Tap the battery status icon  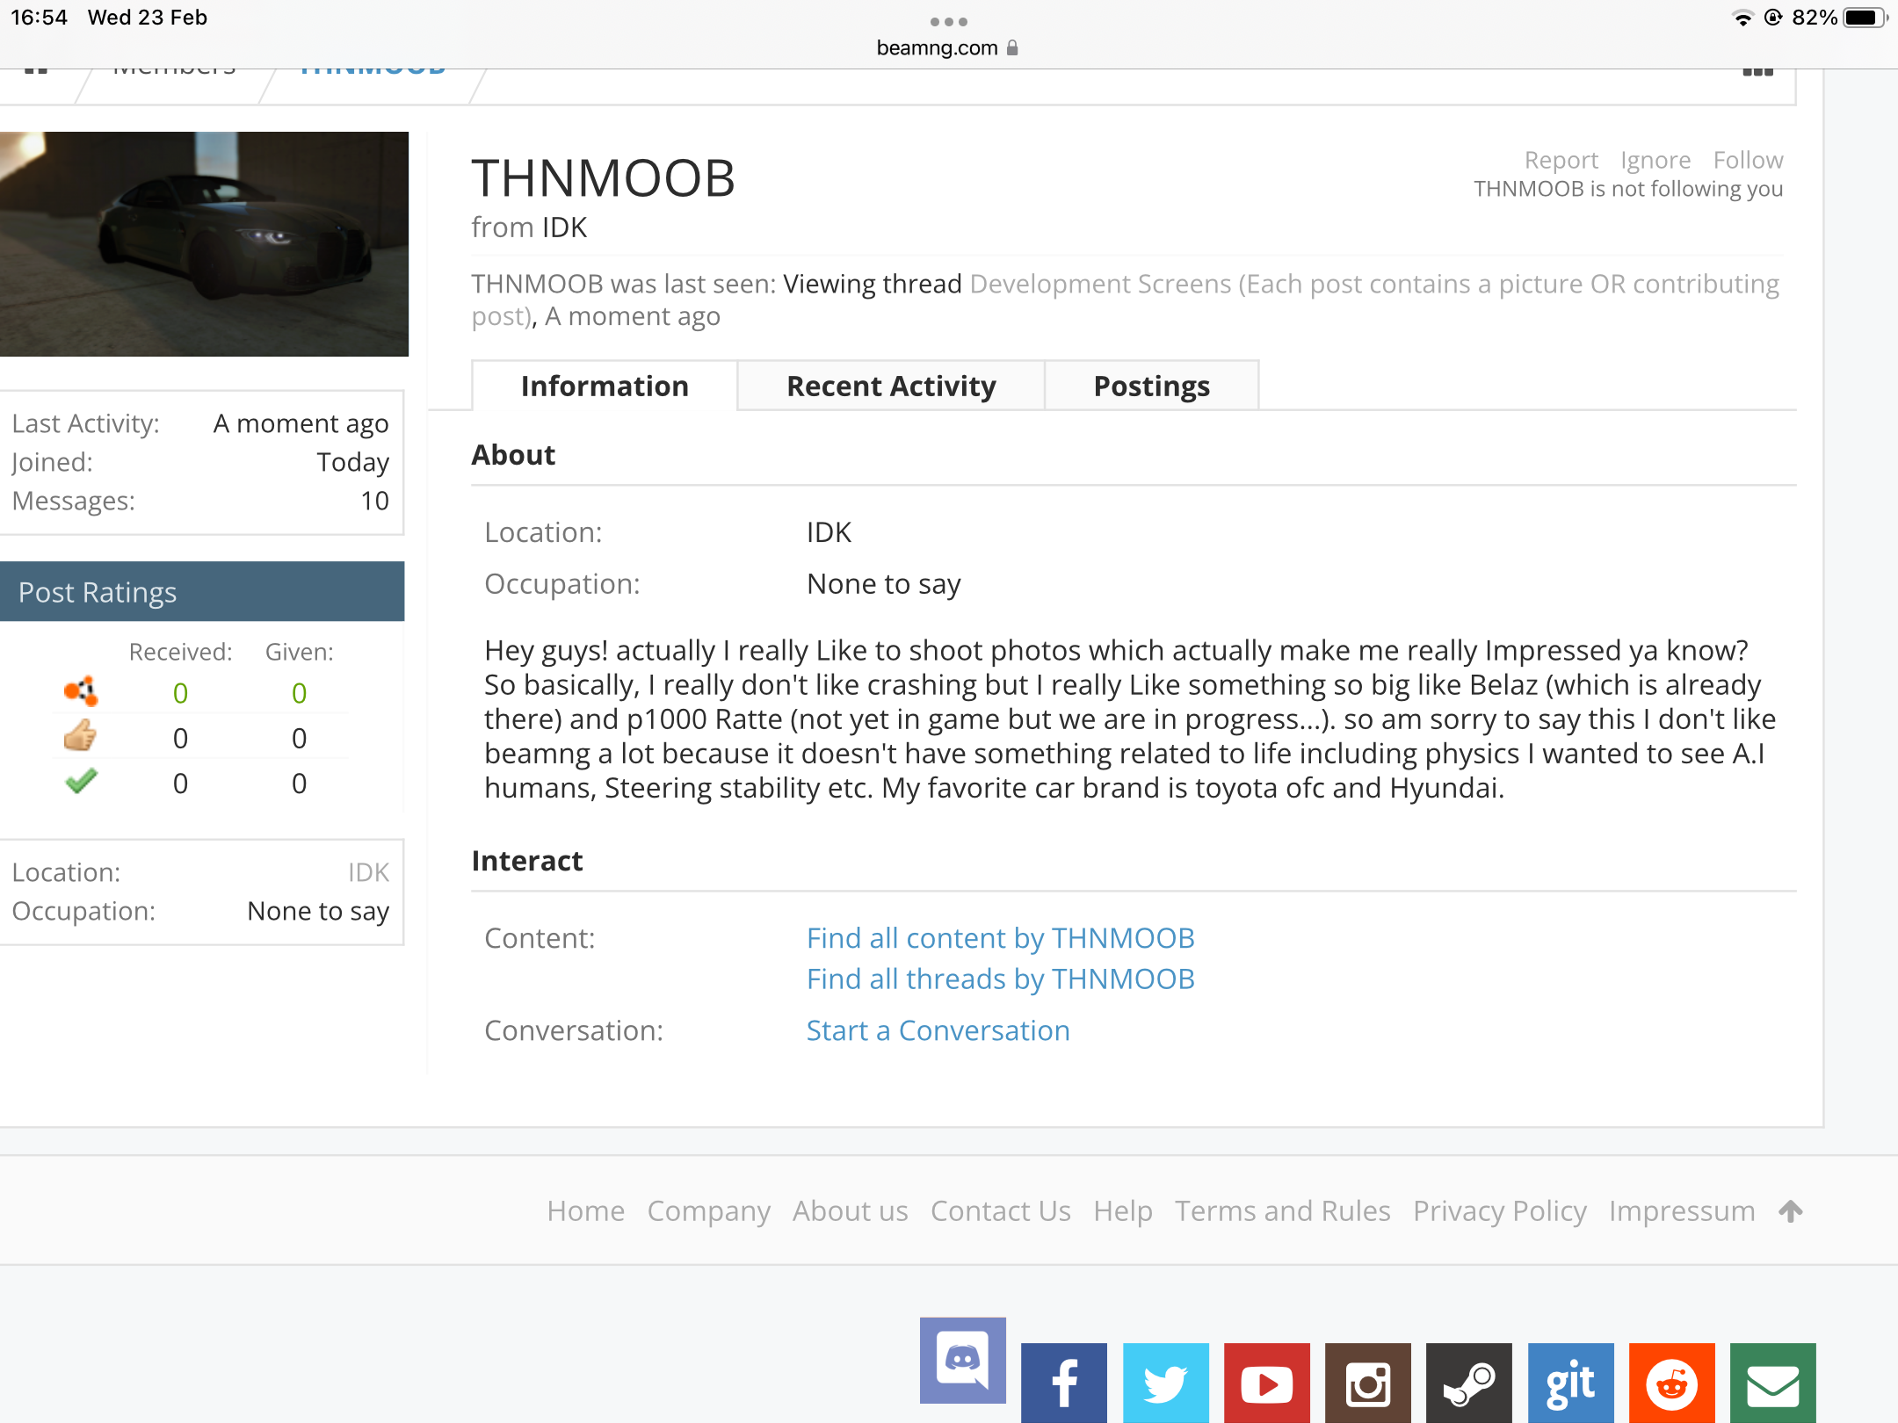point(1865,18)
